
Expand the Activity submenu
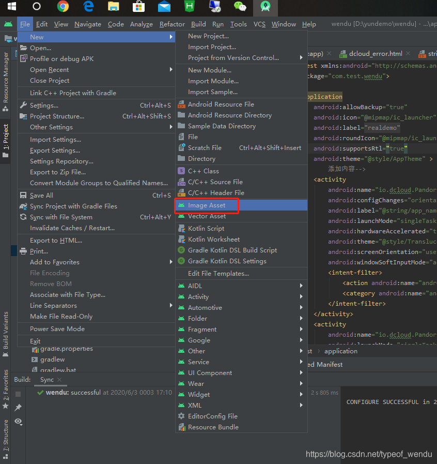241,296
